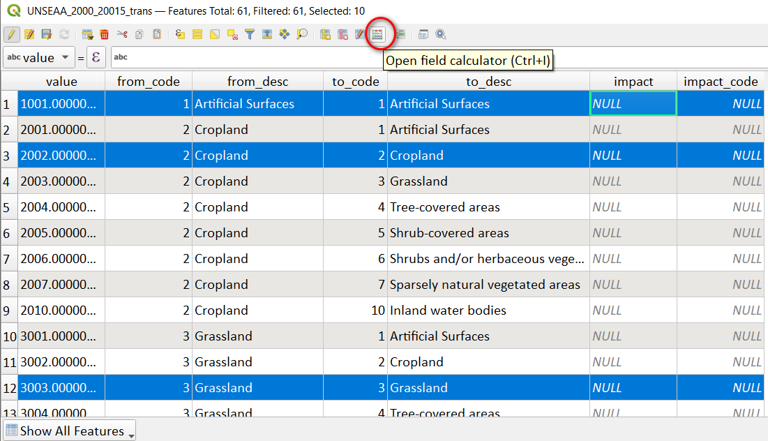Click 'Shrubs and/or herbaceous vege...' cell
The image size is (768, 441).
pos(488,259)
